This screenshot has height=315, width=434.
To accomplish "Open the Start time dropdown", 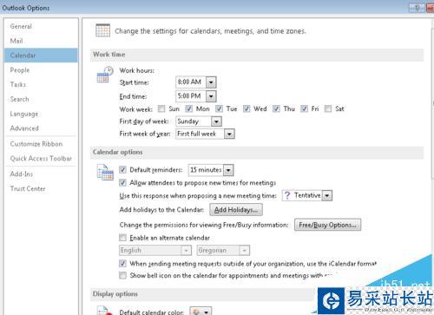I will [211, 82].
